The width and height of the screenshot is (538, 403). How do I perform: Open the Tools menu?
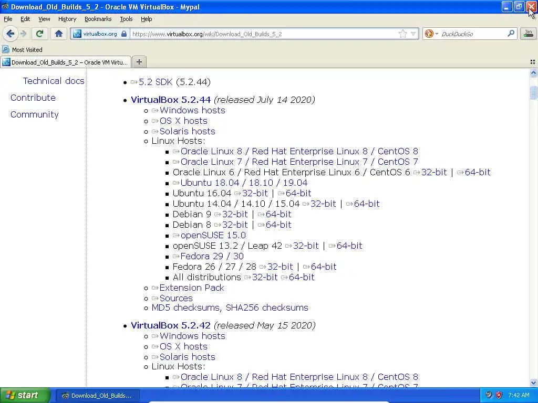pos(126,19)
